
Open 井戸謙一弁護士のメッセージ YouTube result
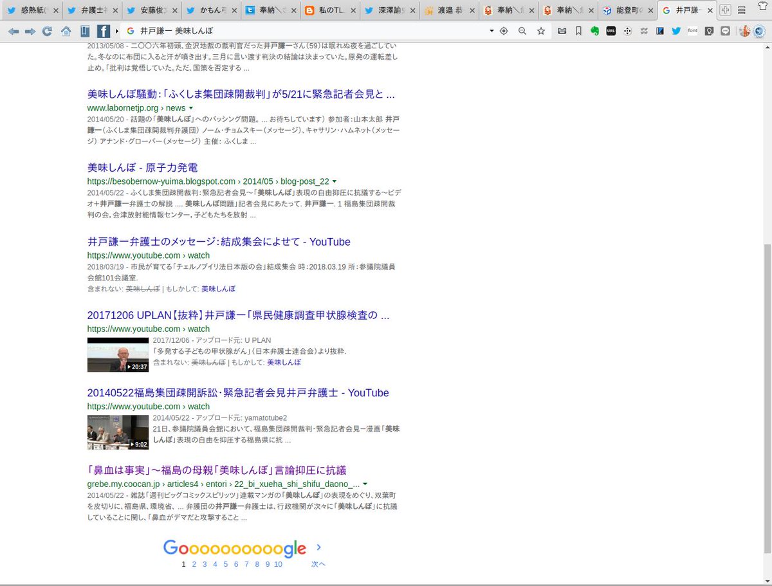[x=219, y=242]
